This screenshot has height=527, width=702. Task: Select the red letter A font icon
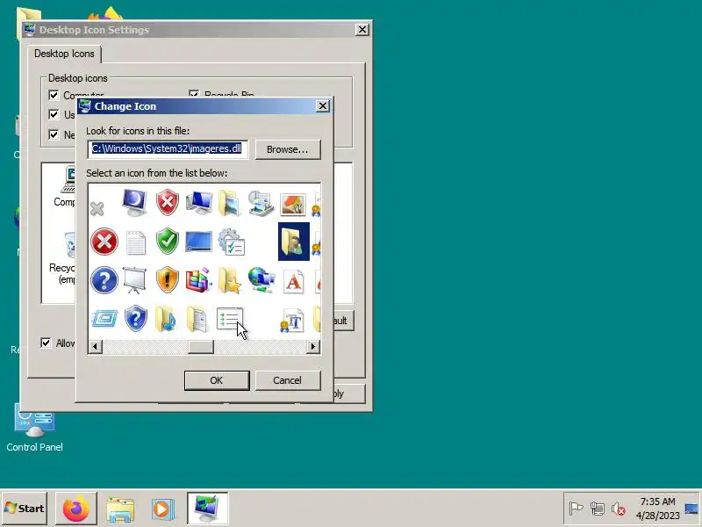pos(293,281)
